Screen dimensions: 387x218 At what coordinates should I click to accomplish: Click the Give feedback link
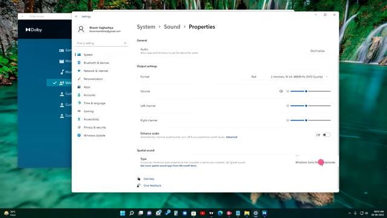152,186
